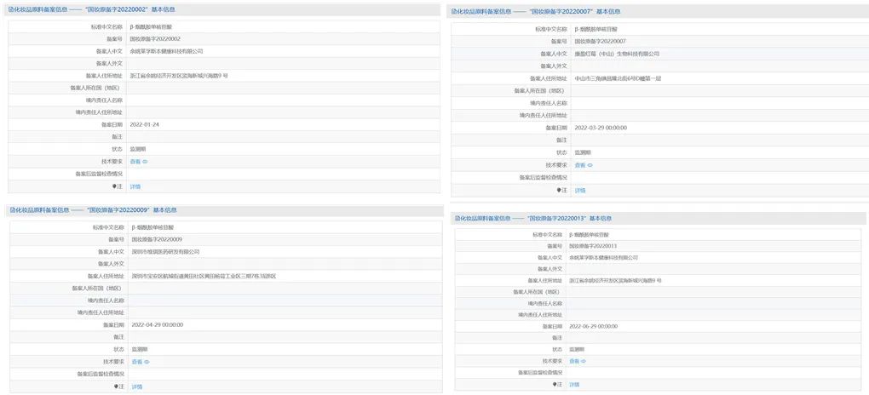
Task: Select the filing date 2022-06-29 00:00:00
Action: [x=593, y=326]
